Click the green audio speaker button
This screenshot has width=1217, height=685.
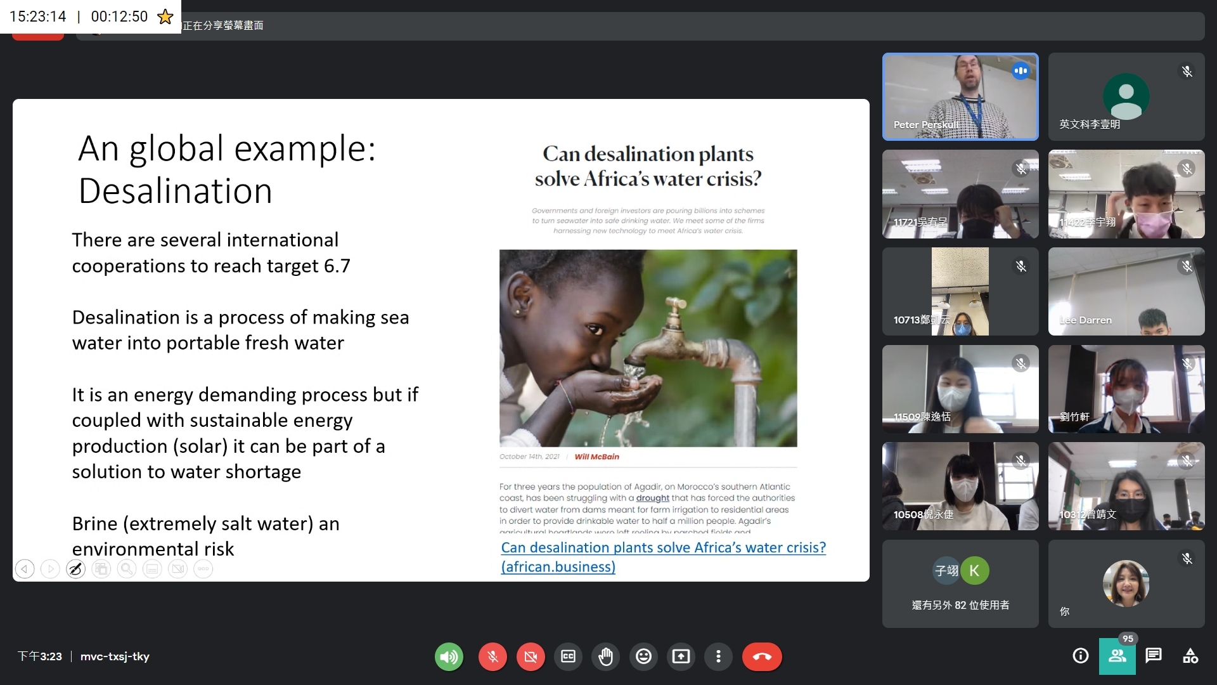pyautogui.click(x=449, y=656)
